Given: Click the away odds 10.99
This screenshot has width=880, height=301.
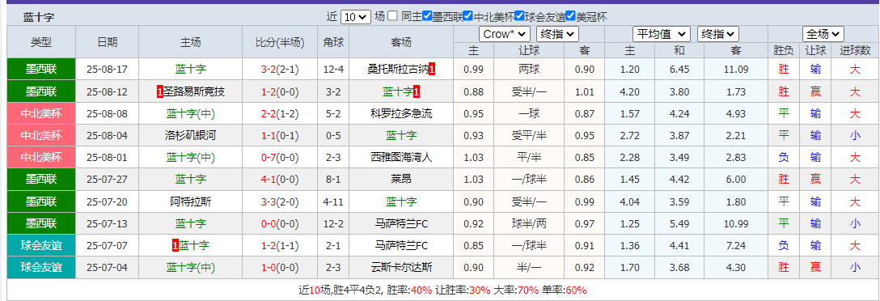Looking at the screenshot, I should (736, 223).
